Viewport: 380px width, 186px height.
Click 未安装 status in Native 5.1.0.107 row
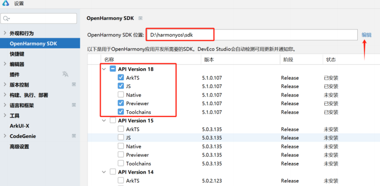point(331,95)
